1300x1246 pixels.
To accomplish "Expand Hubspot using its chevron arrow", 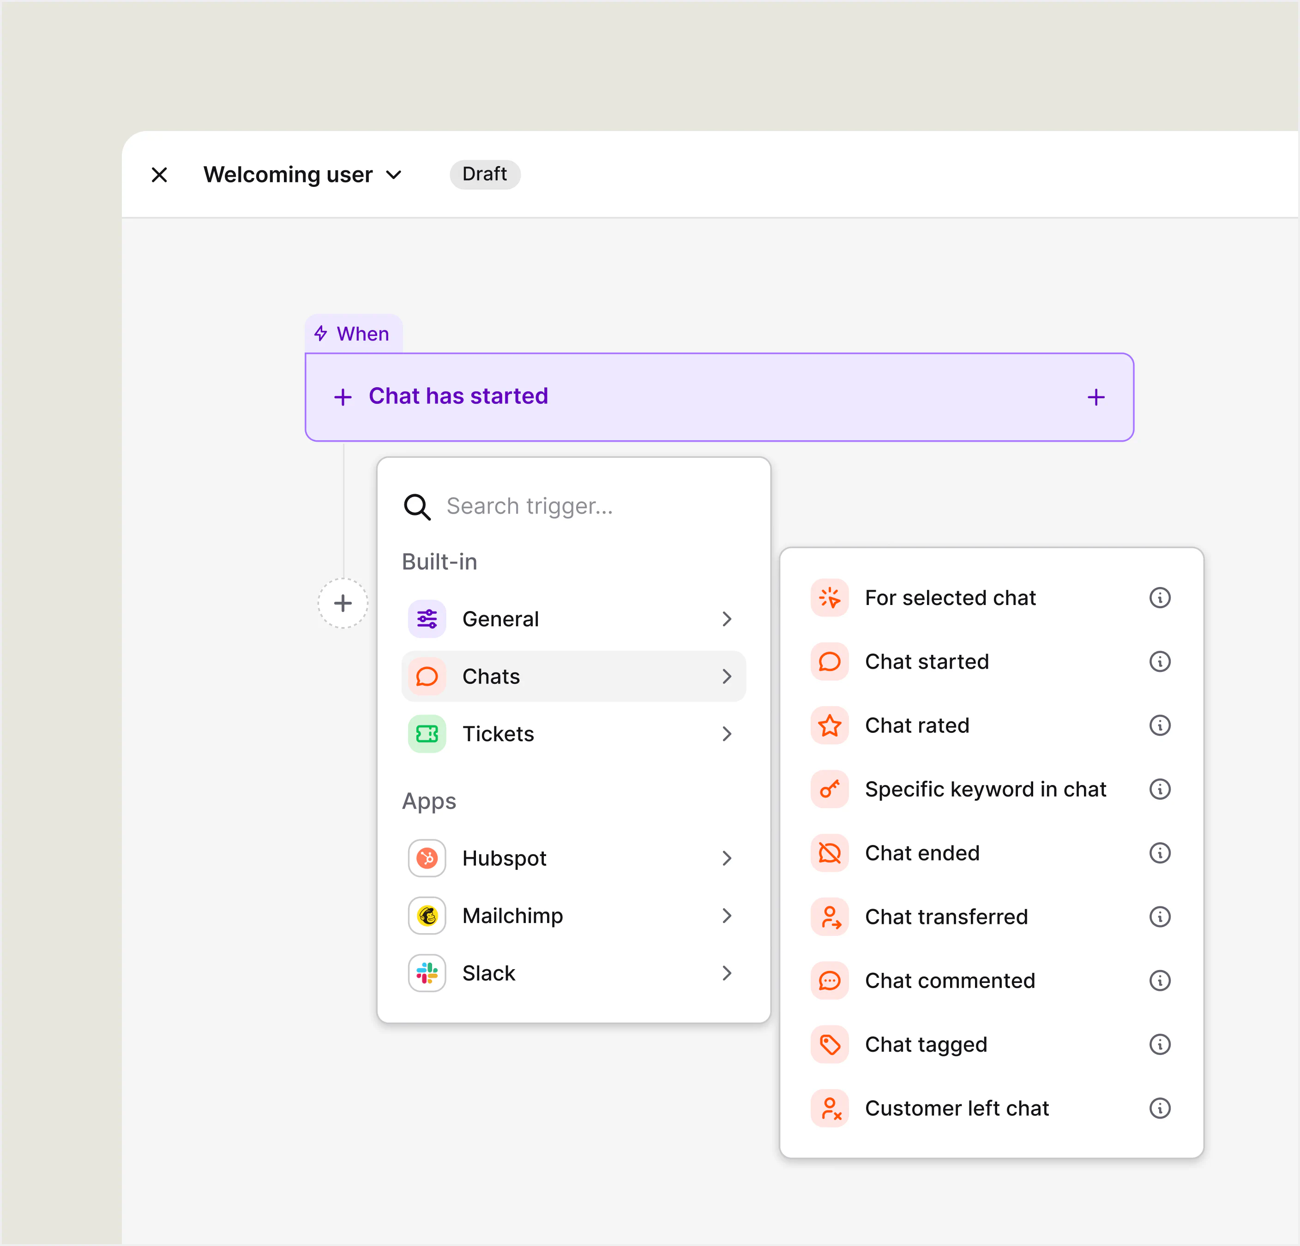I will pyautogui.click(x=727, y=858).
